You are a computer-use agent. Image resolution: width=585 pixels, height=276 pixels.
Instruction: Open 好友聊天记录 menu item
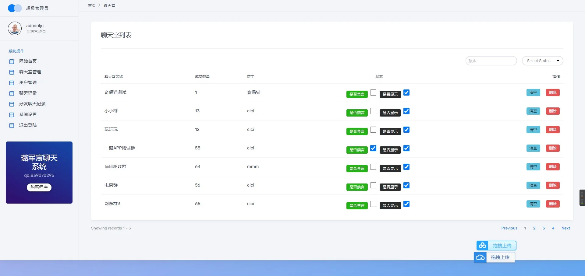coord(32,104)
